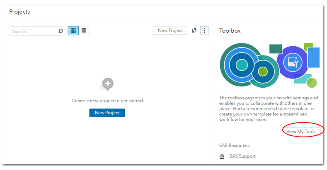Click the "Create a new project" message
Image resolution: width=327 pixels, height=170 pixels.
[x=107, y=101]
